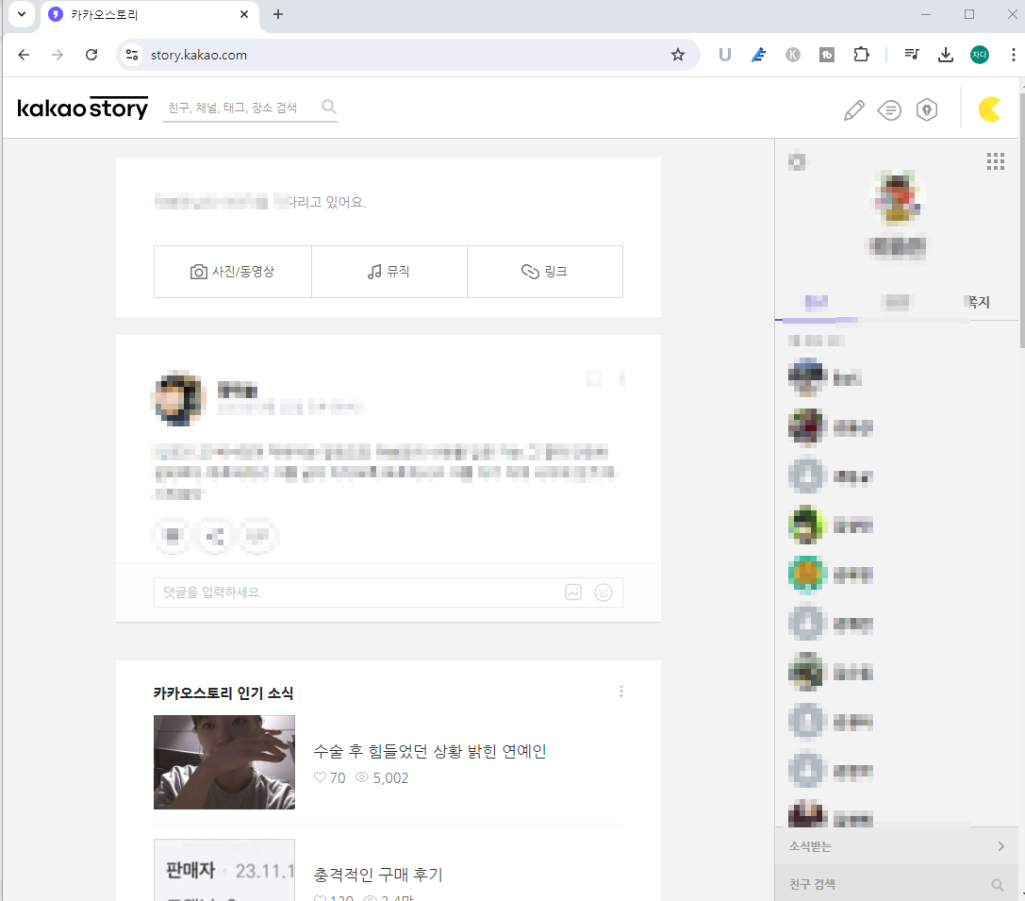The image size is (1025, 901).
Task: Open the headline 수술 후 힘들었던 상황 밝힌 연예인
Action: tap(430, 750)
